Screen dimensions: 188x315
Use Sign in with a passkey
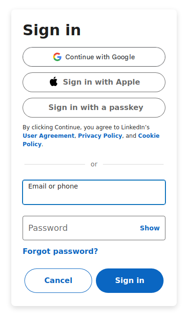tap(94, 108)
